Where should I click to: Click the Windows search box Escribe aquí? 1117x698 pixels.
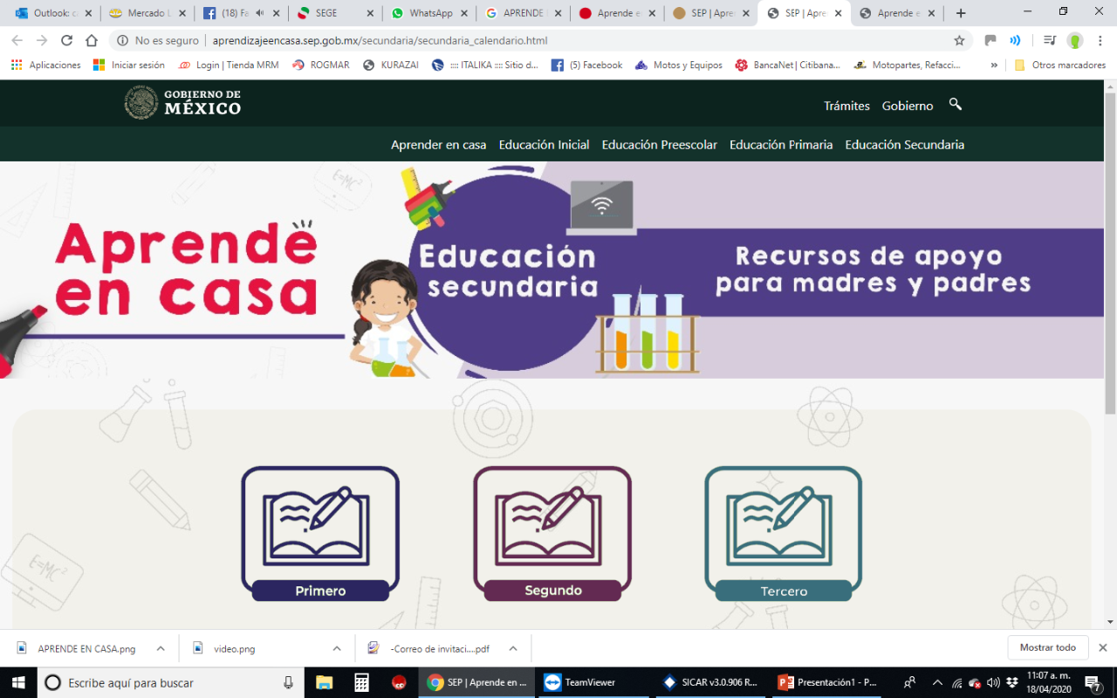click(170, 682)
